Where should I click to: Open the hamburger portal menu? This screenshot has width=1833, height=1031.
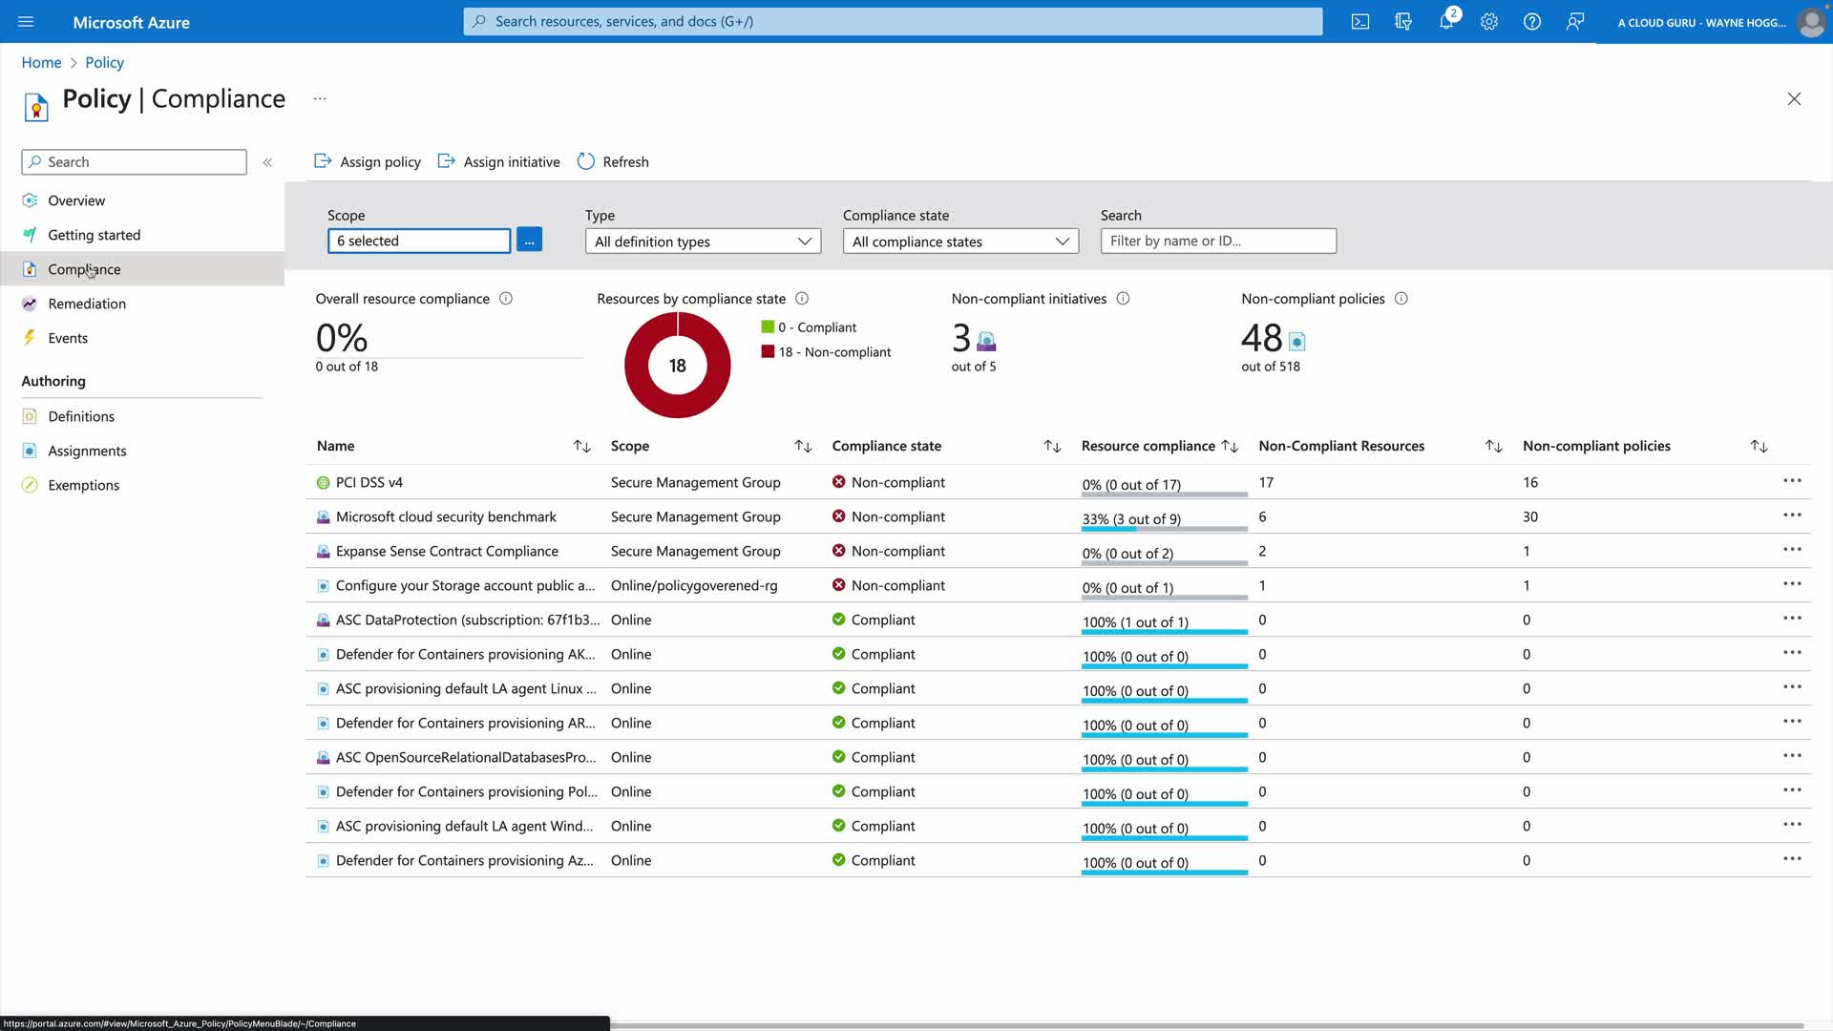[x=26, y=22]
